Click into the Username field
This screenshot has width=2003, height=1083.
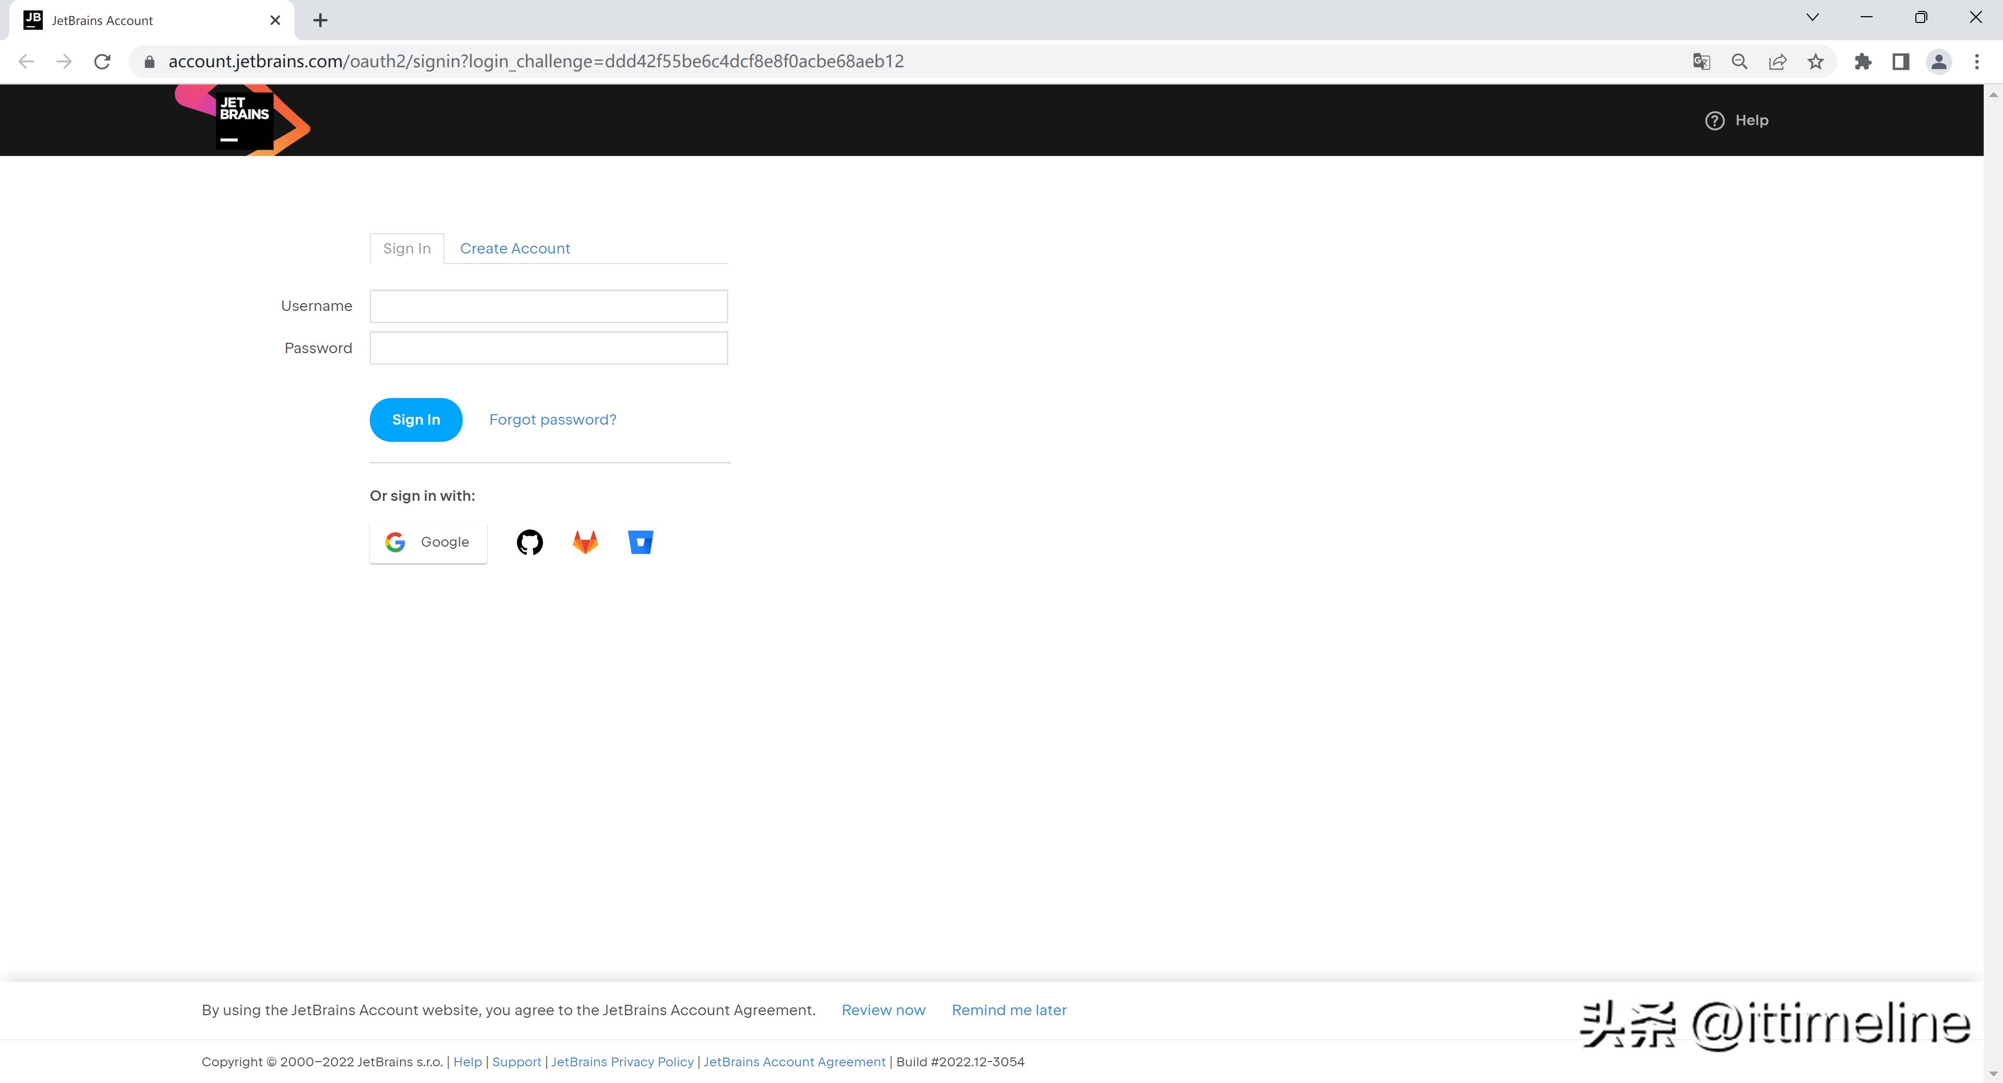(x=549, y=306)
